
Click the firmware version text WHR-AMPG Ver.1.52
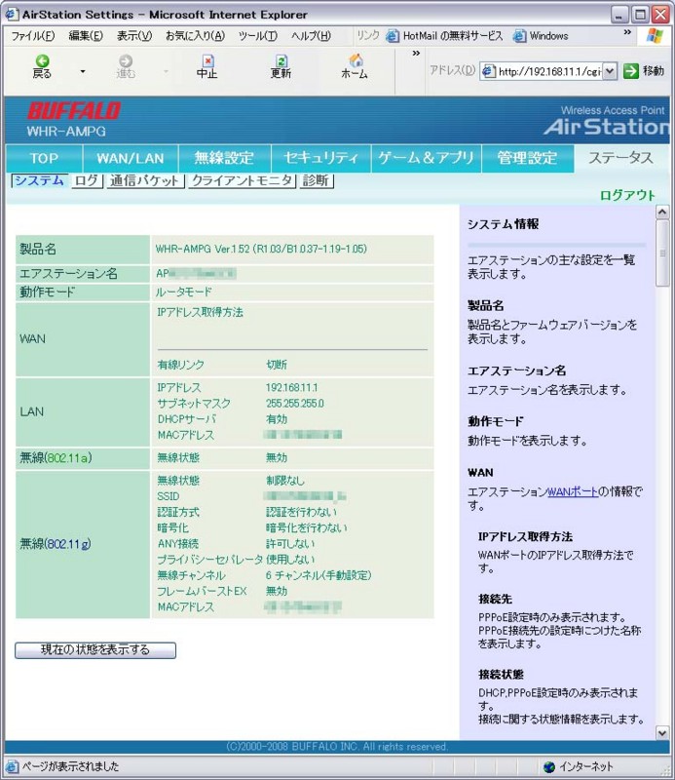tap(261, 249)
